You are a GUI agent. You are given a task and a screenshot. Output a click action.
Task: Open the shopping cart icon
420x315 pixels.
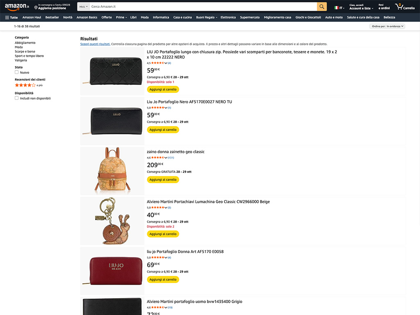(399, 7)
